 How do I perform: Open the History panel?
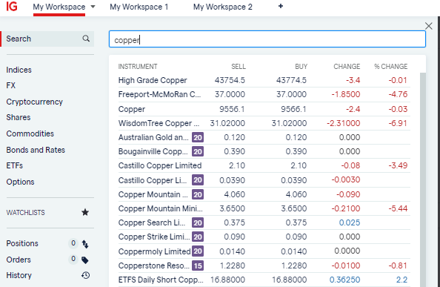(x=19, y=275)
